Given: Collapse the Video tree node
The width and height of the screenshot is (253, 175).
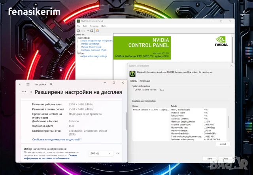Looking at the screenshot, I should coord(77,53).
